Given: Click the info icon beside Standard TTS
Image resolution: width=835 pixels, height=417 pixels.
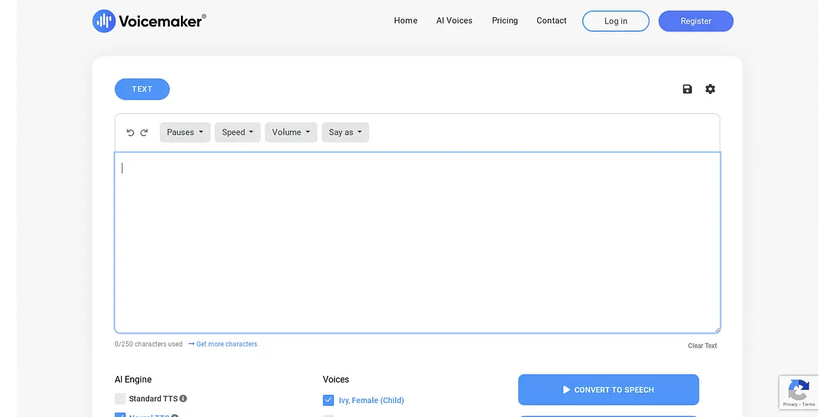Looking at the screenshot, I should 184,399.
